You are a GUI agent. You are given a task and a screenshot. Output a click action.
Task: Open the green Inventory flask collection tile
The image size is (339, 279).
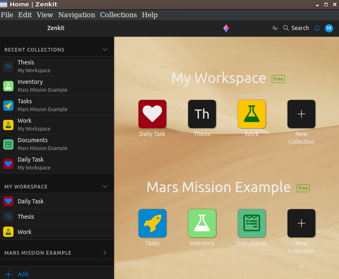(202, 223)
